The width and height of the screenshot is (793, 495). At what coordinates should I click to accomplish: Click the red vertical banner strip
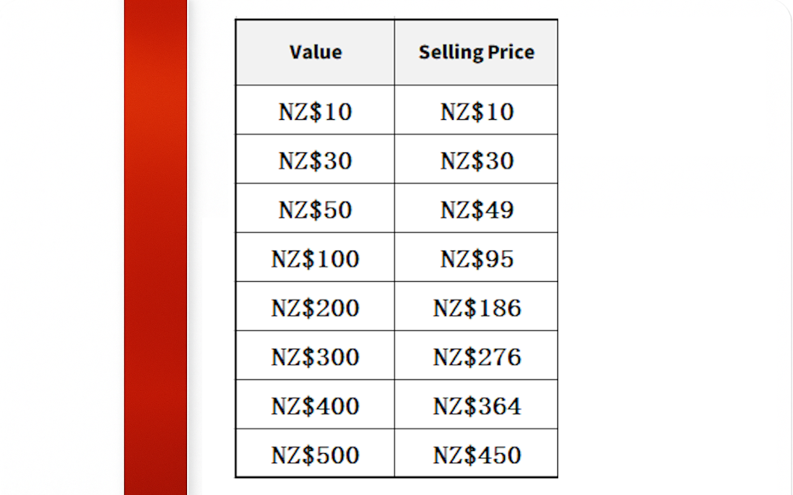click(155, 246)
